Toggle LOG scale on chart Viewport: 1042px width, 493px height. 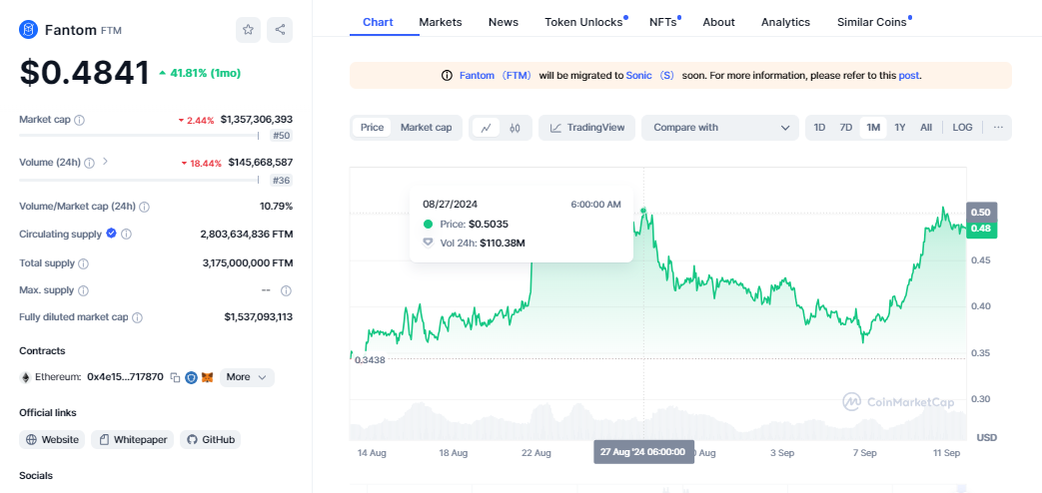click(962, 128)
